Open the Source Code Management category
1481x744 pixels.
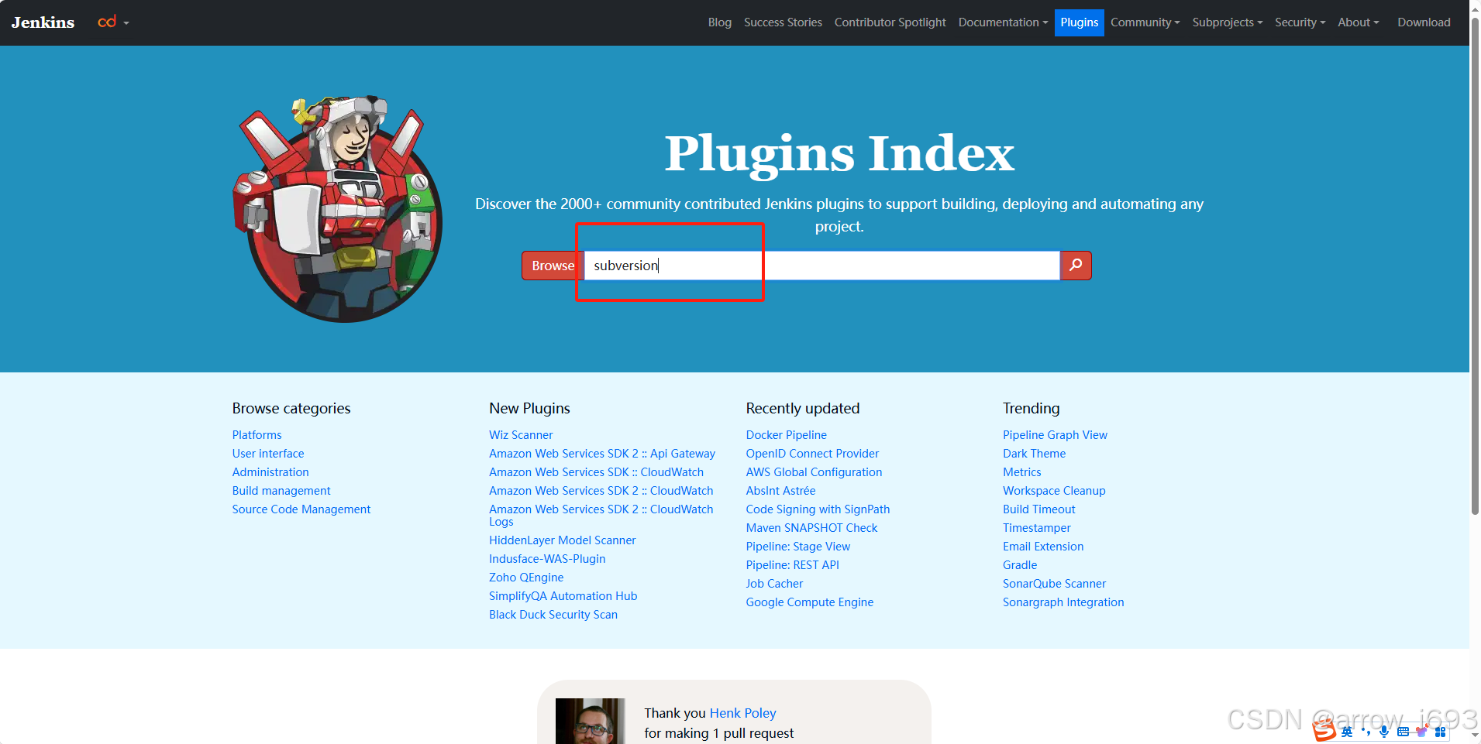[301, 509]
